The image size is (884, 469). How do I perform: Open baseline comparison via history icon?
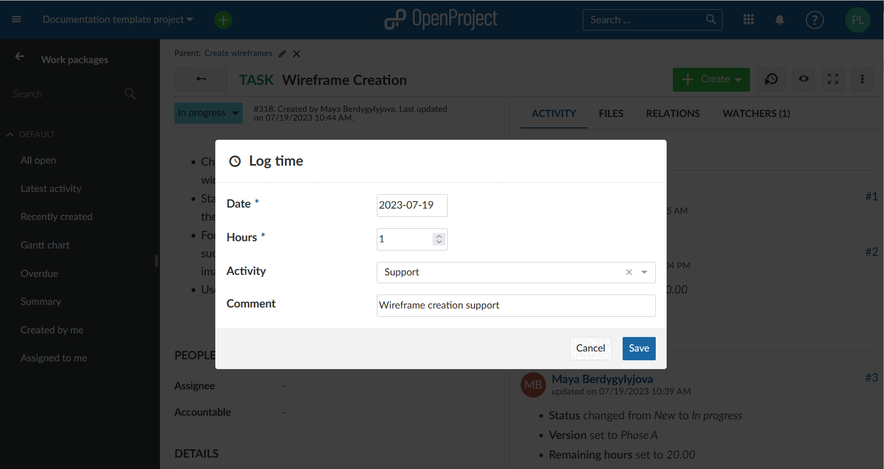771,79
